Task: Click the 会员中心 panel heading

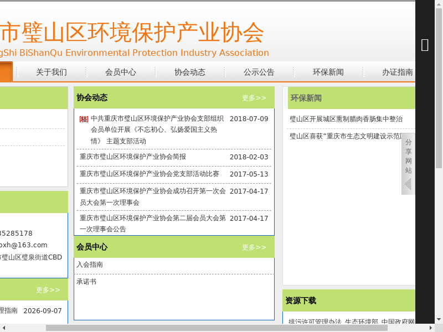Action: click(x=92, y=247)
